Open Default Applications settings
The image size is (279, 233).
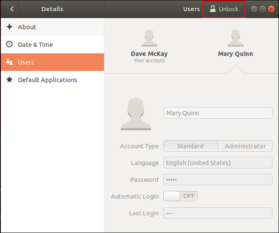(52, 80)
